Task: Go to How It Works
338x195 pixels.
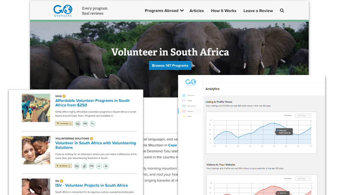Action: click(223, 10)
